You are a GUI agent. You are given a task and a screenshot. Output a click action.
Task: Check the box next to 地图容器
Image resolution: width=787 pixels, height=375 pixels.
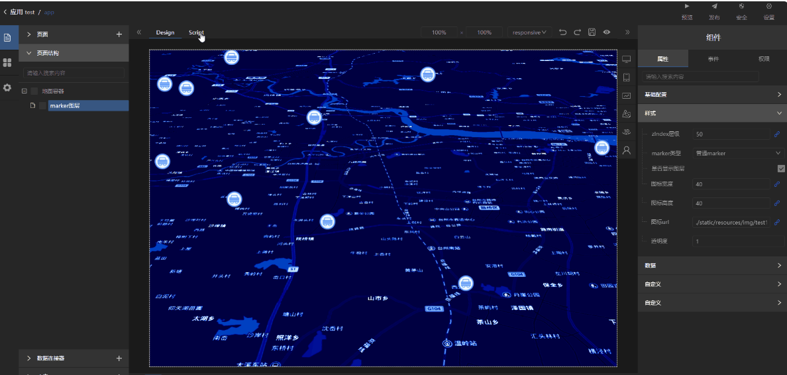click(x=34, y=91)
